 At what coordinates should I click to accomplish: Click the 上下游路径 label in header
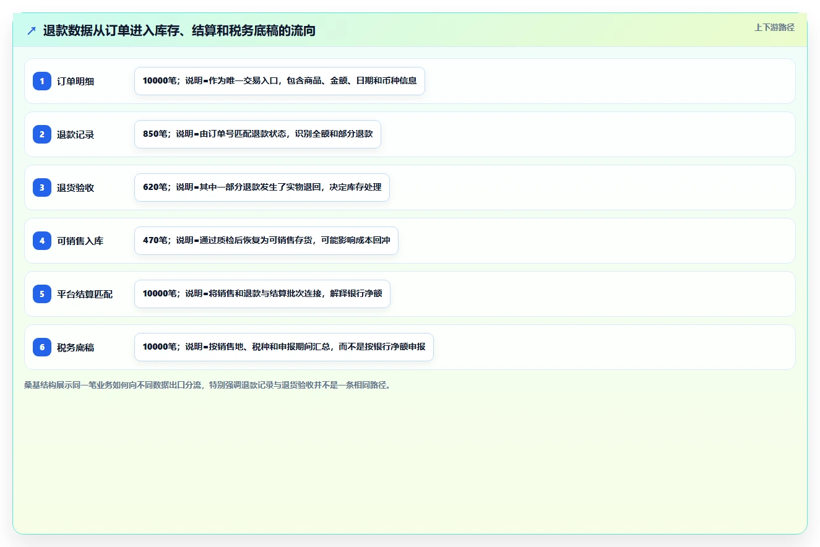point(774,27)
